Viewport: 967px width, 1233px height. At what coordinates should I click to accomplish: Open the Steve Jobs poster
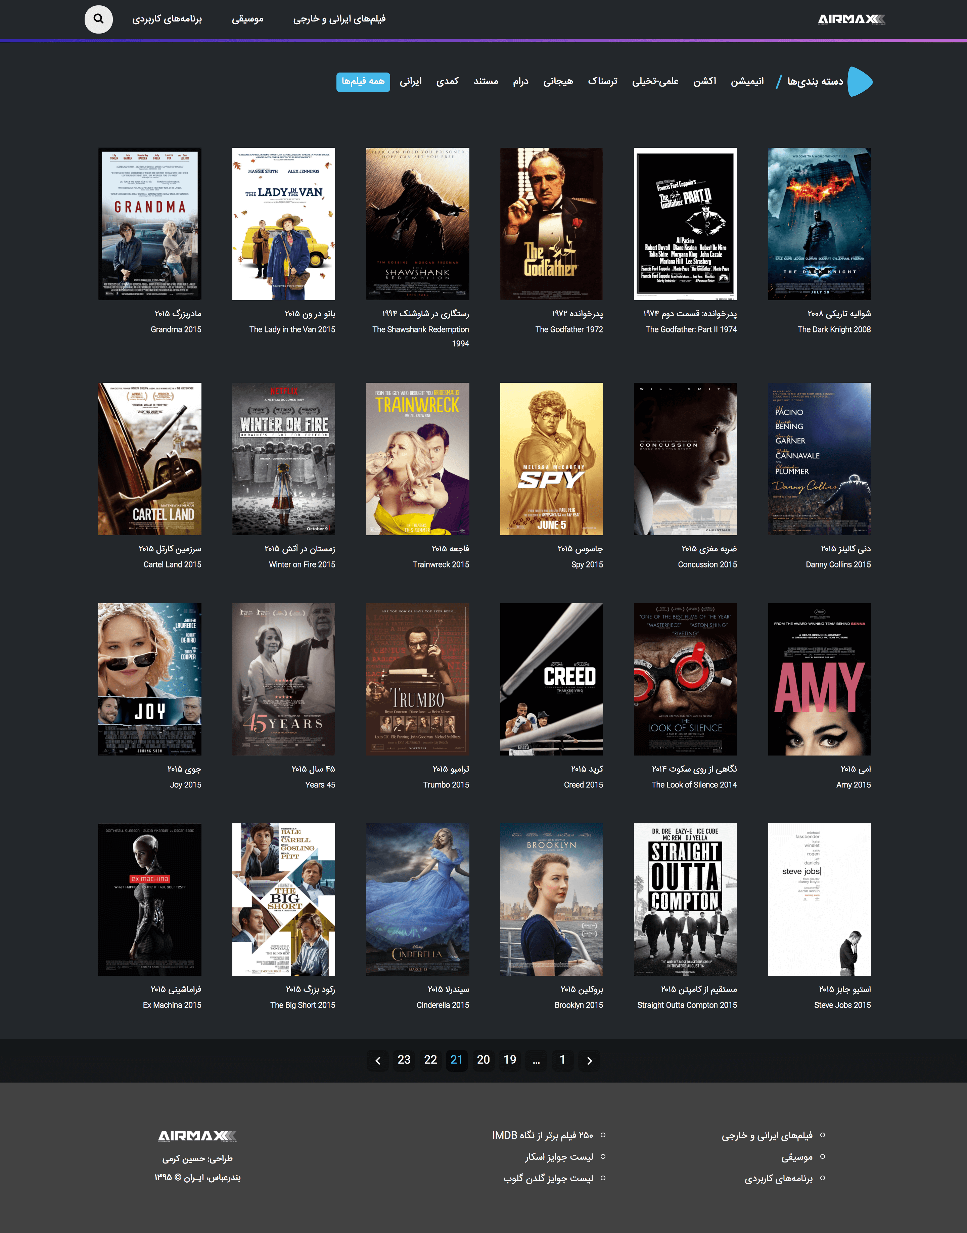(x=819, y=900)
